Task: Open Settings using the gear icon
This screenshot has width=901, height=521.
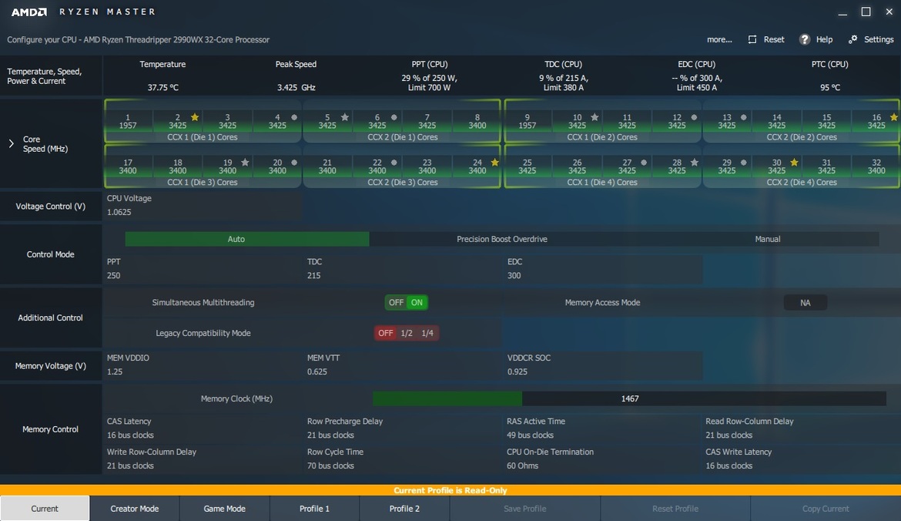Action: [x=852, y=39]
